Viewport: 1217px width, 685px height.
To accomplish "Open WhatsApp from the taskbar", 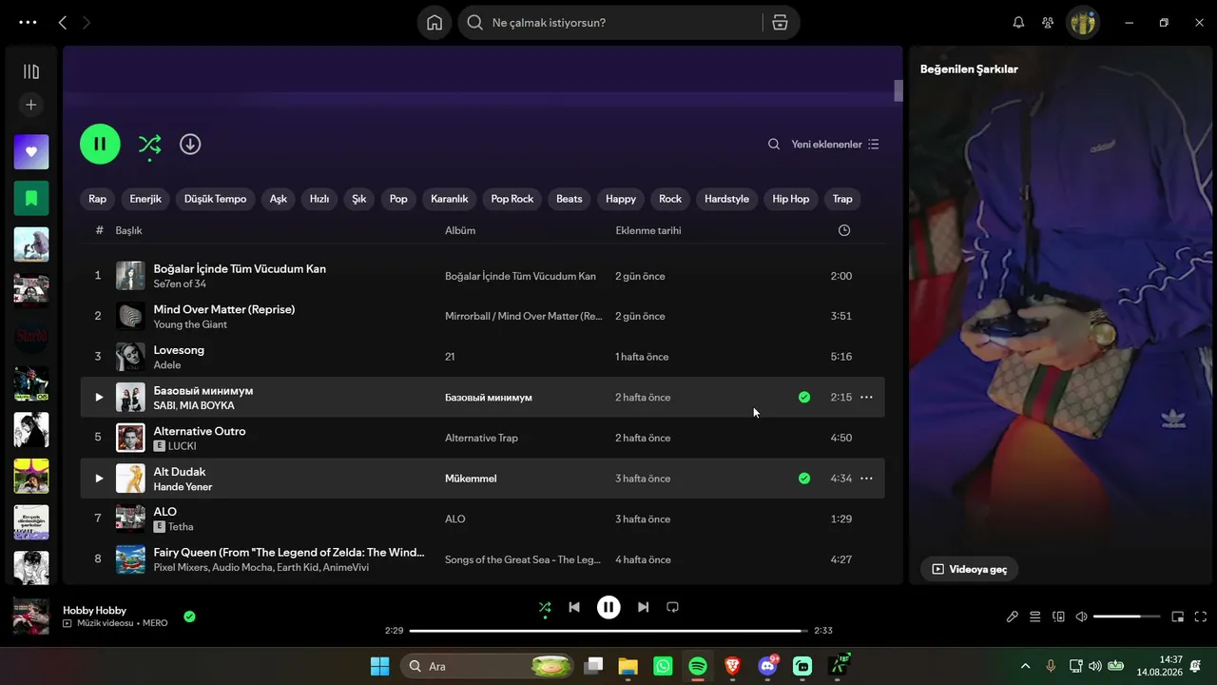I will (x=663, y=666).
